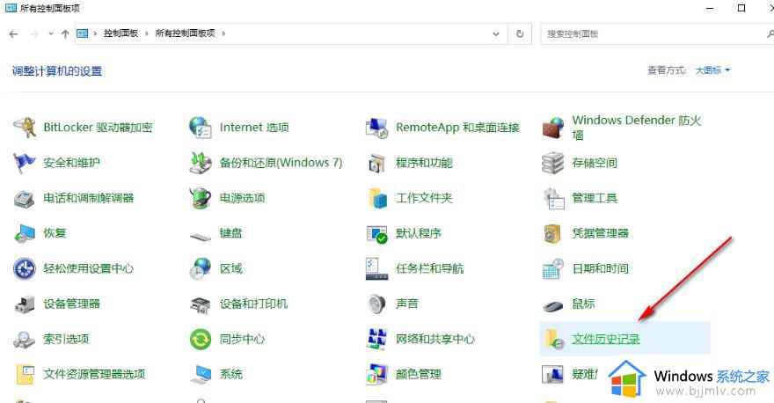Click the 日期和时间 calendar icon
The height and width of the screenshot is (403, 774).
coord(553,268)
